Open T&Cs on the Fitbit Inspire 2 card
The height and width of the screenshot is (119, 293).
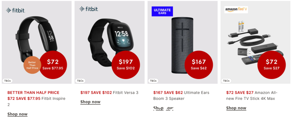point(8,81)
